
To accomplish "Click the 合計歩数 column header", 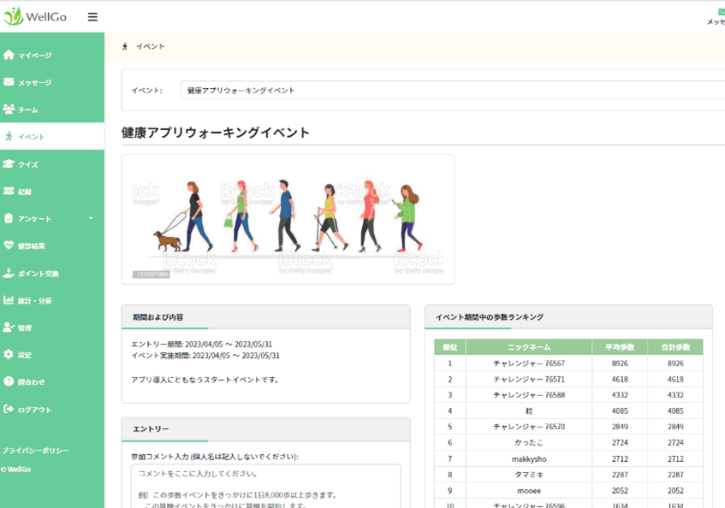I will (675, 347).
